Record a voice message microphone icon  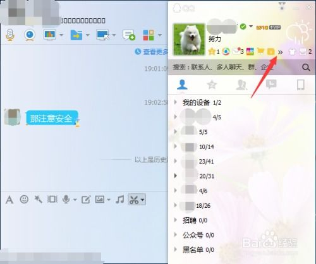(x=66, y=199)
